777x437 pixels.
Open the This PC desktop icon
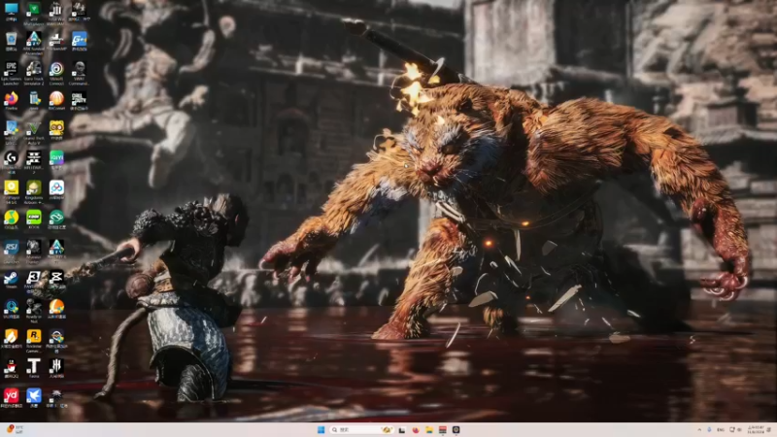[x=11, y=10]
